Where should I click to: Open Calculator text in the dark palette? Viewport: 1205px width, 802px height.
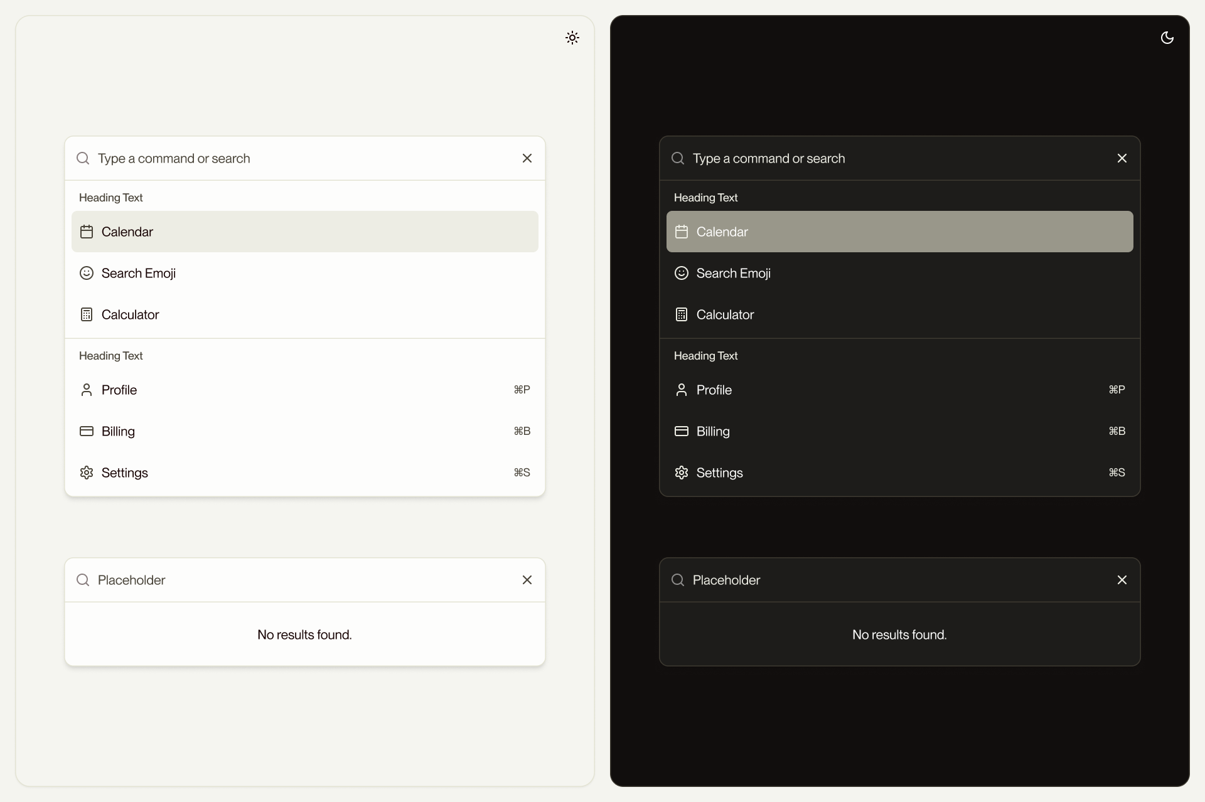pos(726,314)
